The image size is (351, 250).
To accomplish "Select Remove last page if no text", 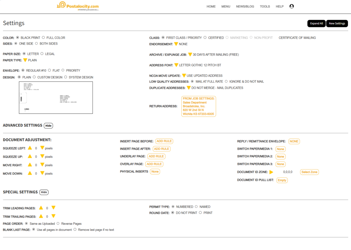I will 75,229.
